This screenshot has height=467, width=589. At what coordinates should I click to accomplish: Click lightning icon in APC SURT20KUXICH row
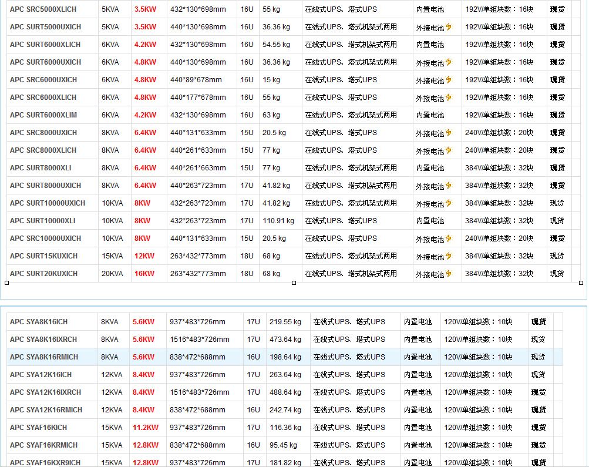point(449,274)
